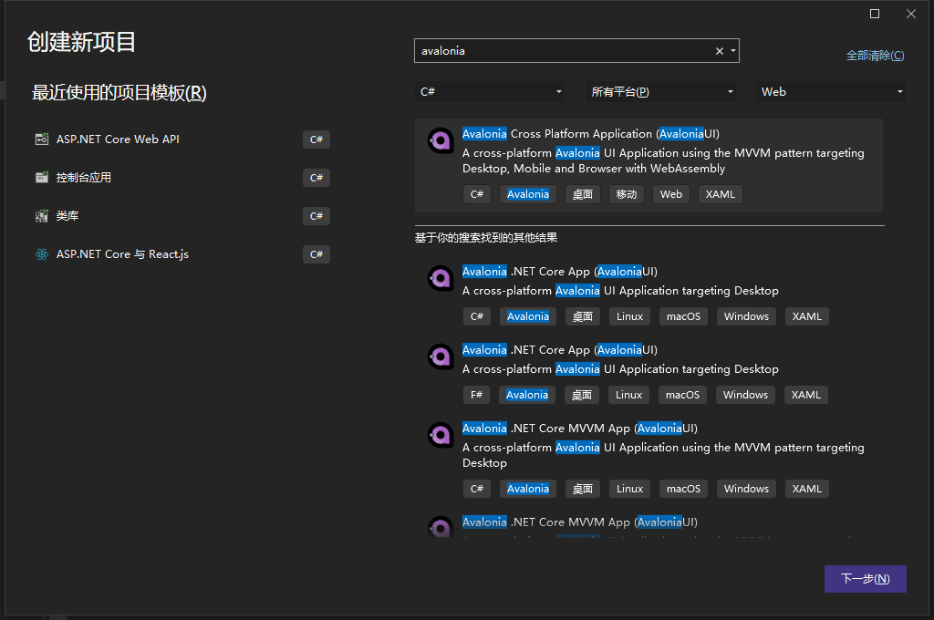Select the partially visible bottom Avalonia MVVM App title
The image size is (934, 620).
[x=579, y=522]
